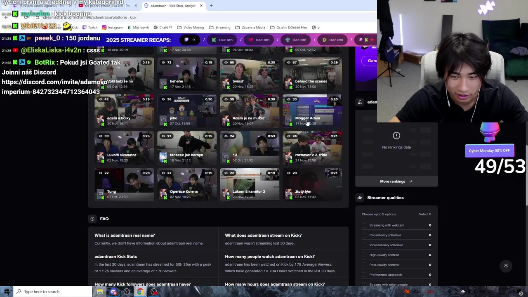528x297 pixels.
Task: Play the 'Lukom sikanator' clip
Action: click(124, 148)
